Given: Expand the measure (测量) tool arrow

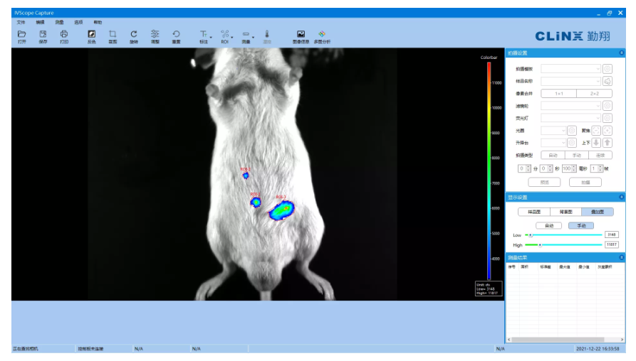Looking at the screenshot, I should (253, 37).
